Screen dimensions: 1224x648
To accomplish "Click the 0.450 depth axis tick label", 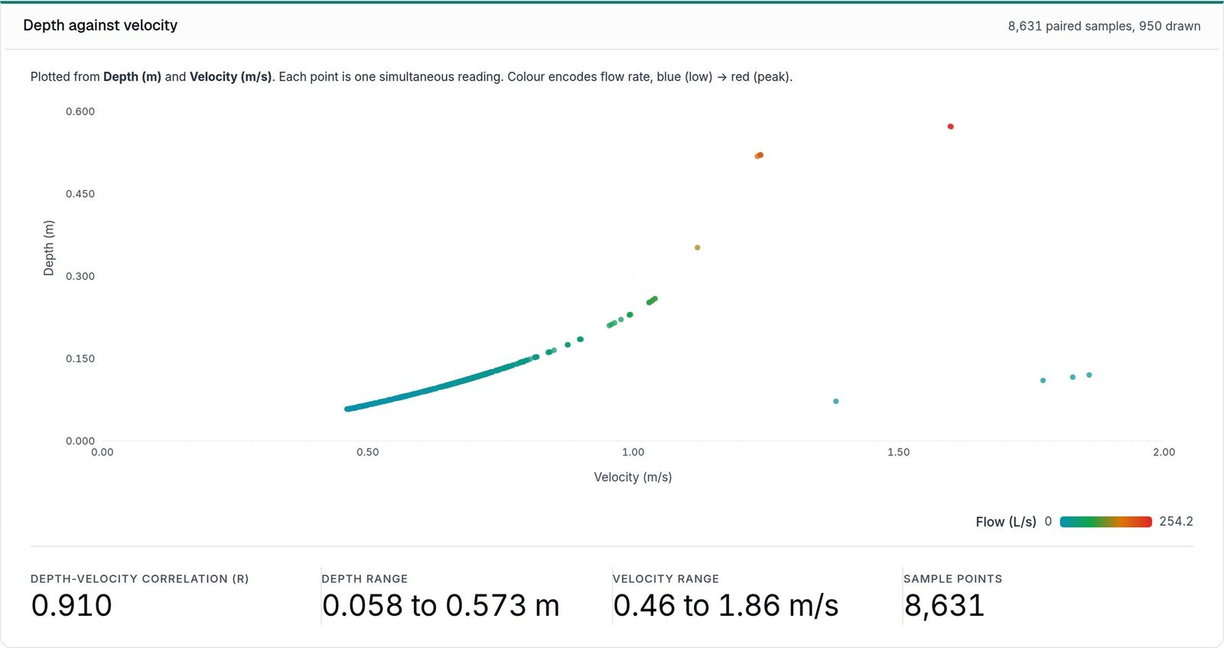I will (80, 194).
